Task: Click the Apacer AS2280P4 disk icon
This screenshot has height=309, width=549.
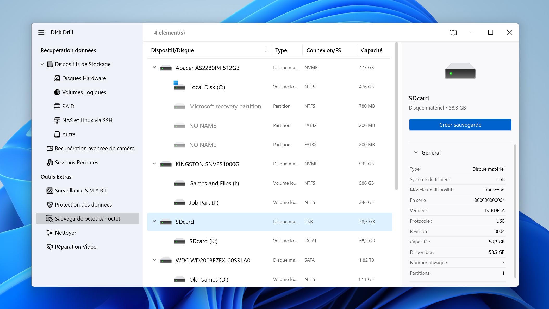Action: (x=166, y=68)
